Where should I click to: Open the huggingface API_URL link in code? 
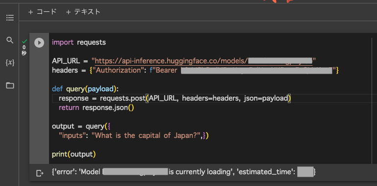(203, 61)
